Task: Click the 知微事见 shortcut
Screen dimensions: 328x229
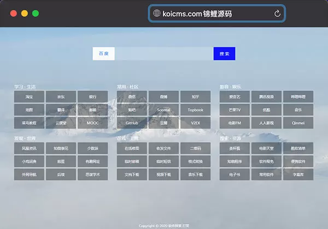Action: pos(61,148)
